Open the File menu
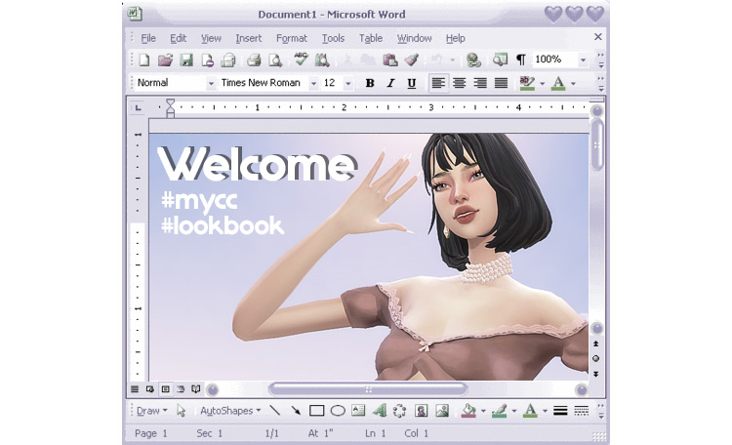This screenshot has width=732, height=445. pos(148,38)
